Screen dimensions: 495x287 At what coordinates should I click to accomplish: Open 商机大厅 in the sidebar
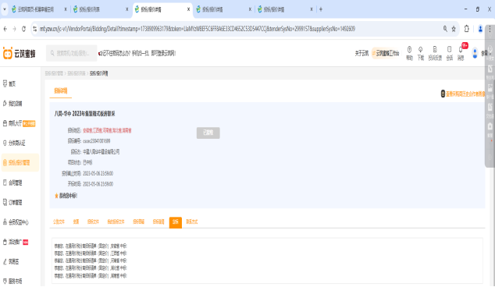click(x=15, y=123)
